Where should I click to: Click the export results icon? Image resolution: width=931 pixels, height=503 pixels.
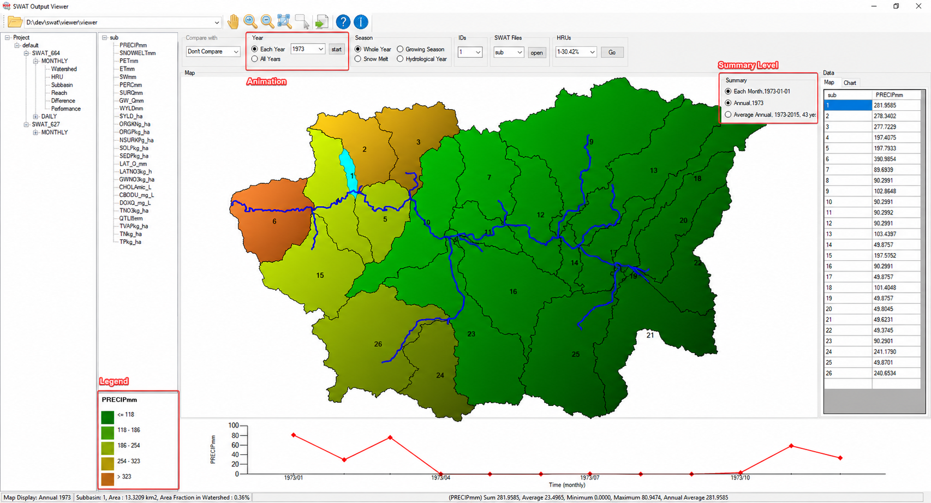[321, 22]
